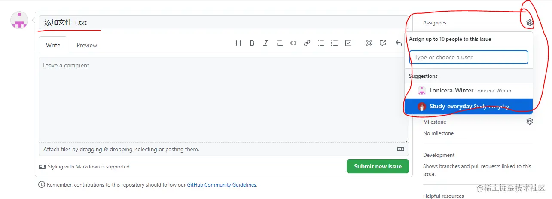This screenshot has width=552, height=199.
Task: Add a task list checkbox
Action: [x=348, y=43]
